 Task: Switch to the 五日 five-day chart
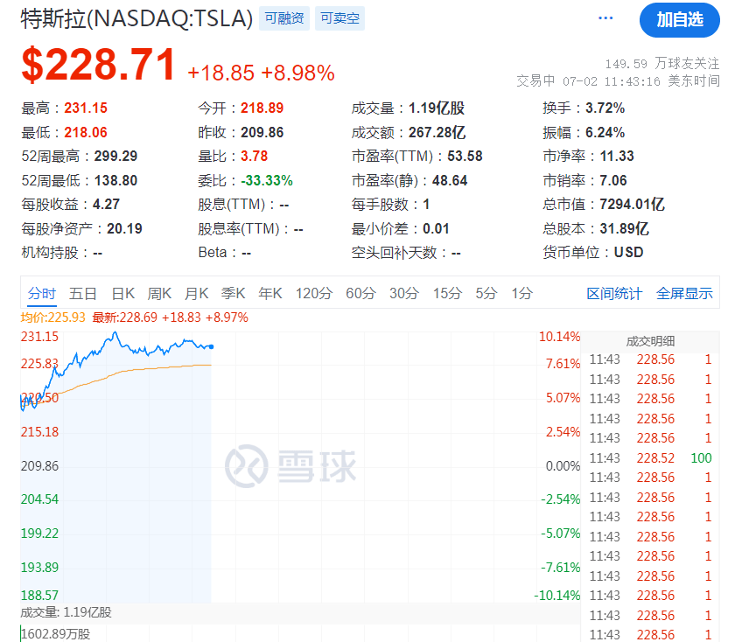pos(83,294)
